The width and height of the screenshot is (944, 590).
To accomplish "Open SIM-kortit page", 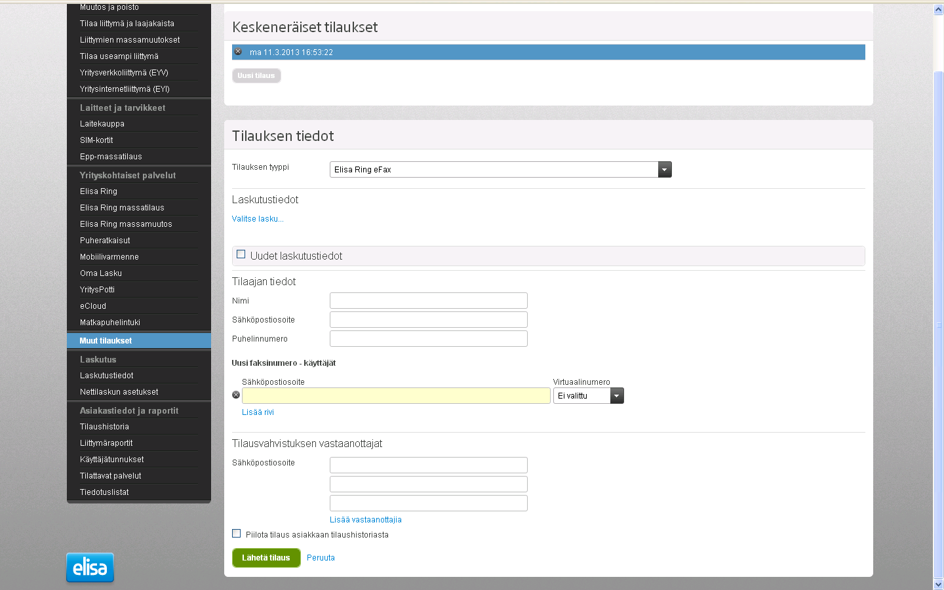I will (x=96, y=140).
